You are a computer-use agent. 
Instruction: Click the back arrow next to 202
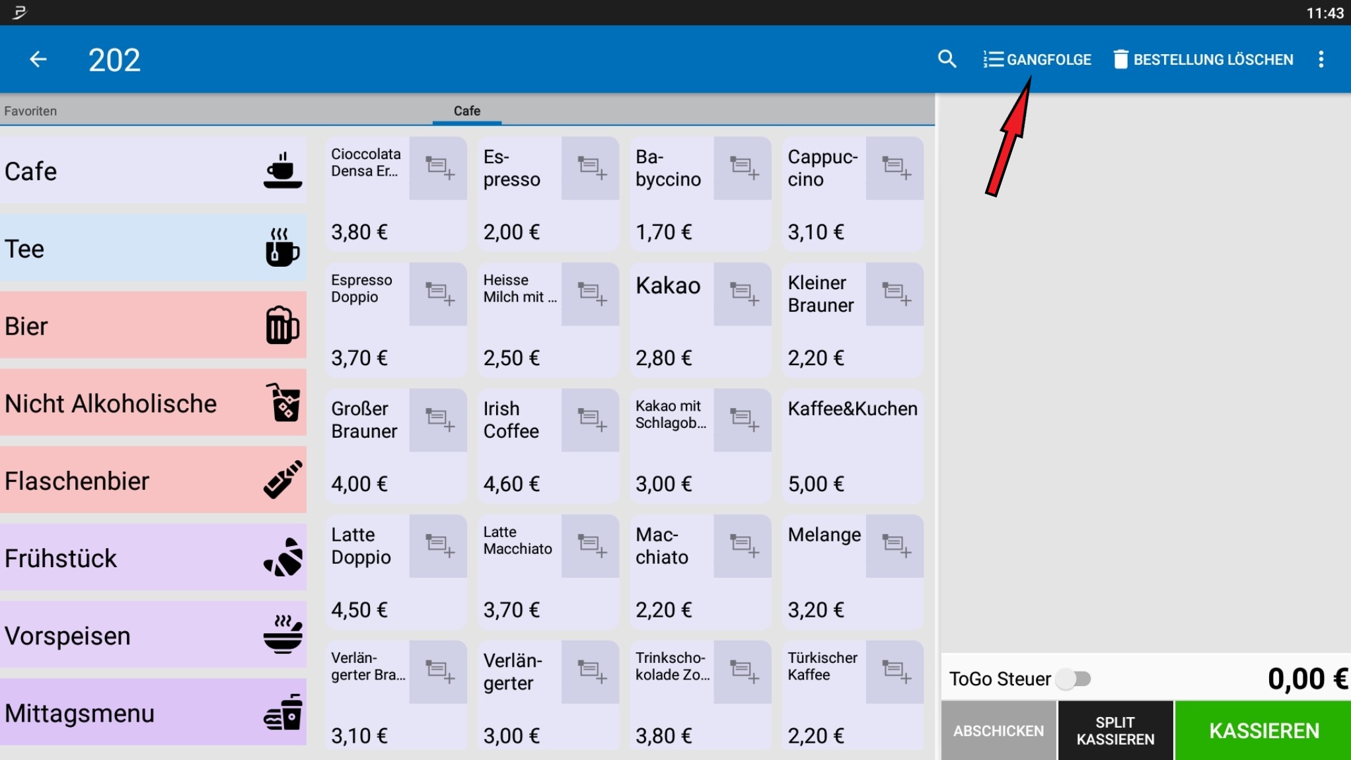click(x=38, y=59)
